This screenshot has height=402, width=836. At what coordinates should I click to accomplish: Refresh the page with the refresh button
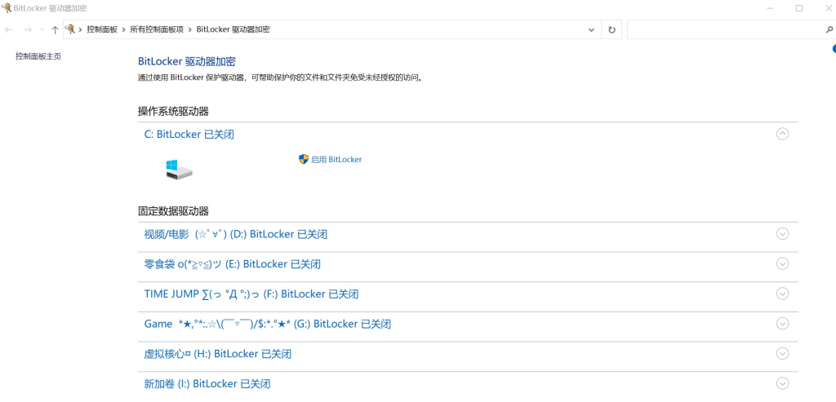point(611,30)
